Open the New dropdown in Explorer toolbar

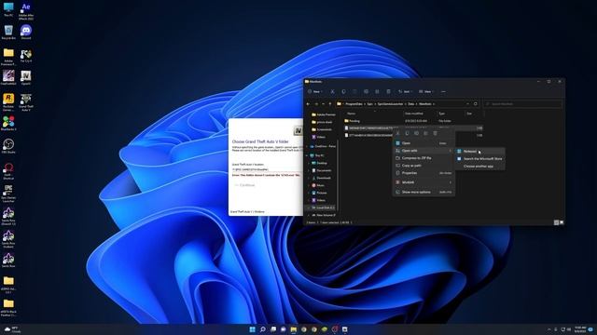click(315, 91)
